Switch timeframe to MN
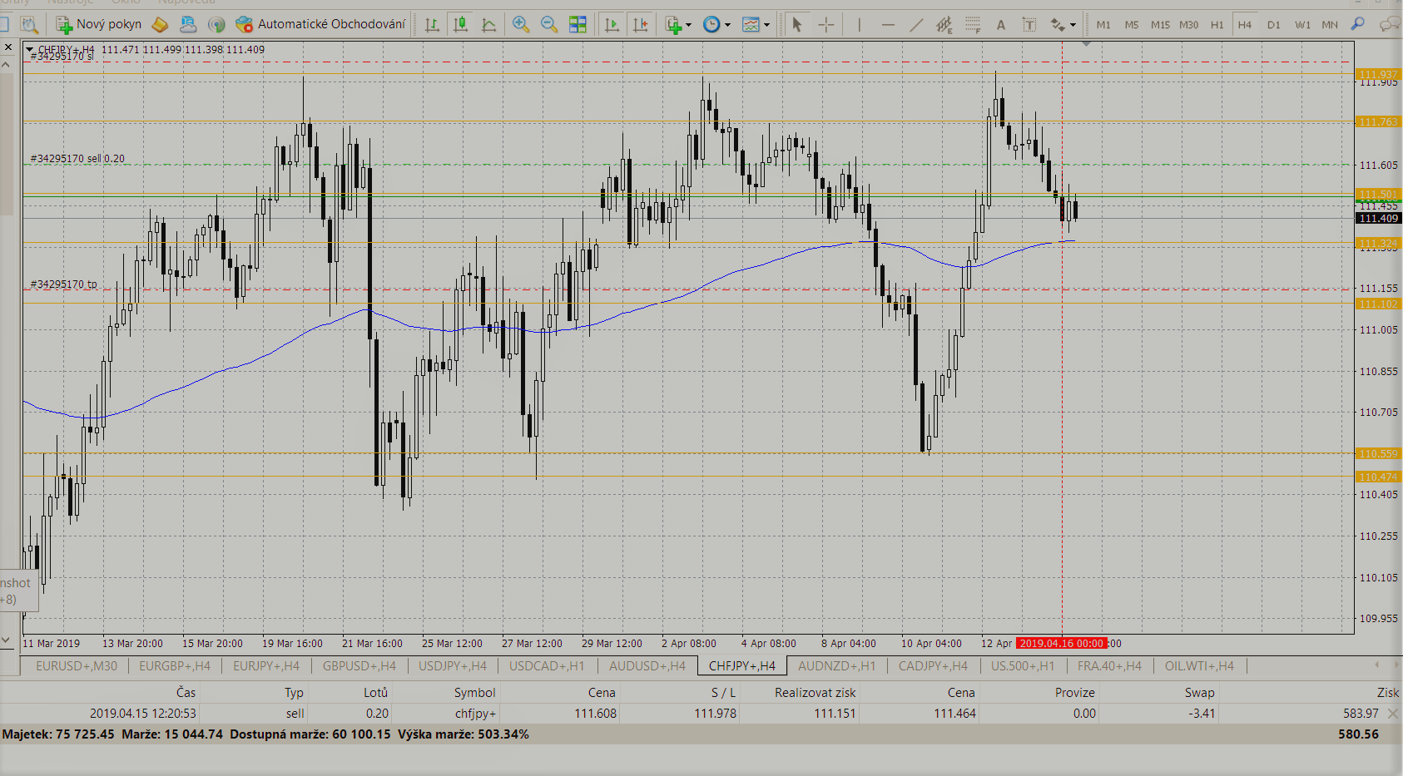The width and height of the screenshot is (1403, 776). [x=1330, y=24]
